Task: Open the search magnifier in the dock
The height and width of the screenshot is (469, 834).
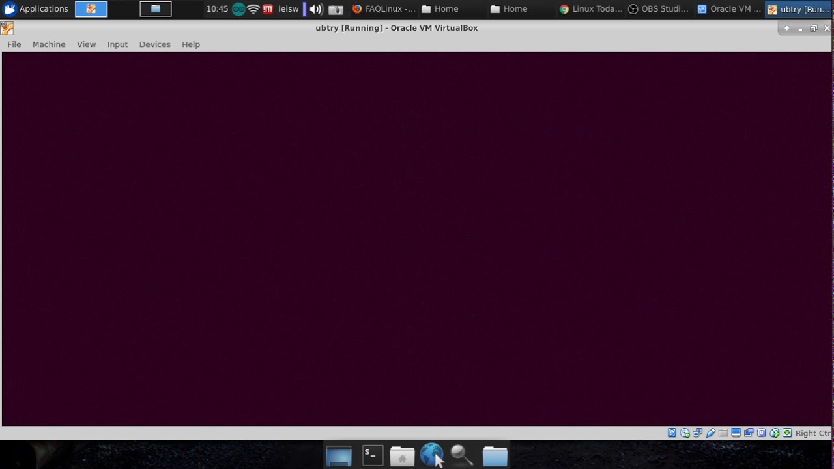Action: pyautogui.click(x=462, y=455)
